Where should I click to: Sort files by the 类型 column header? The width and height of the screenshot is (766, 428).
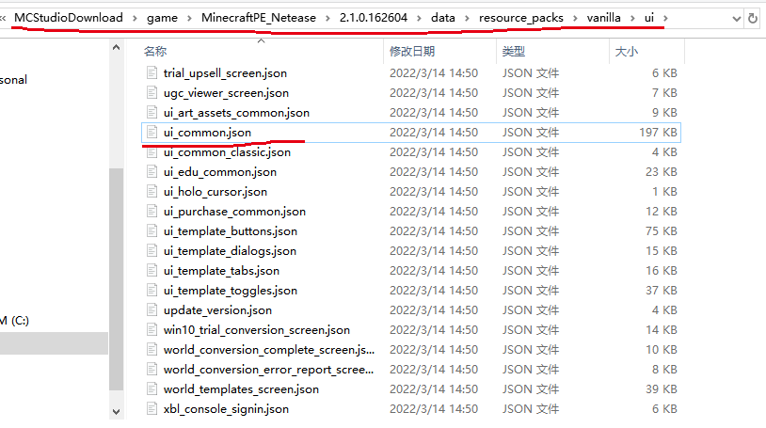[514, 52]
